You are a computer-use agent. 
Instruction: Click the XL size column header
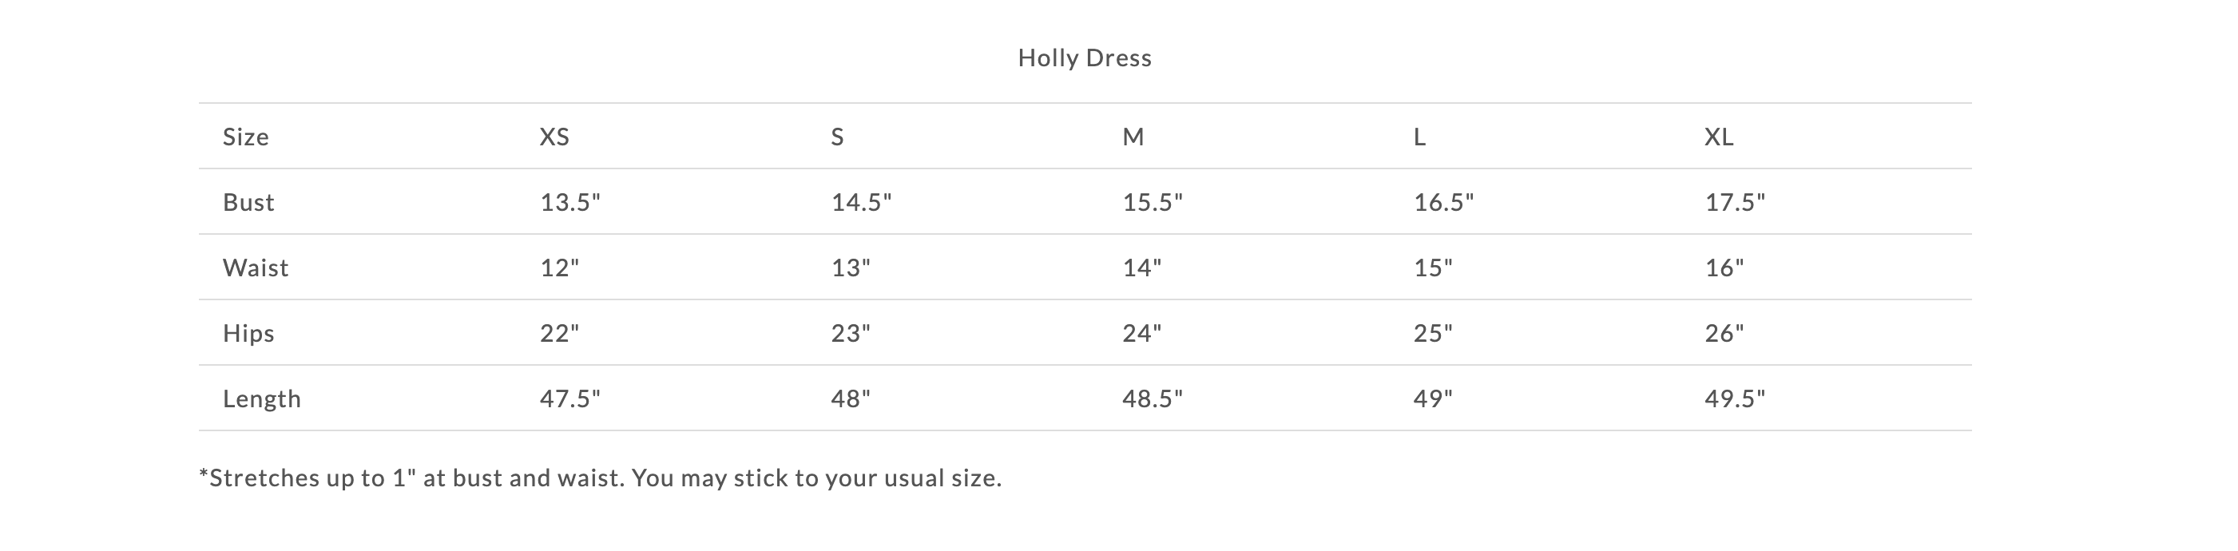point(1719,137)
